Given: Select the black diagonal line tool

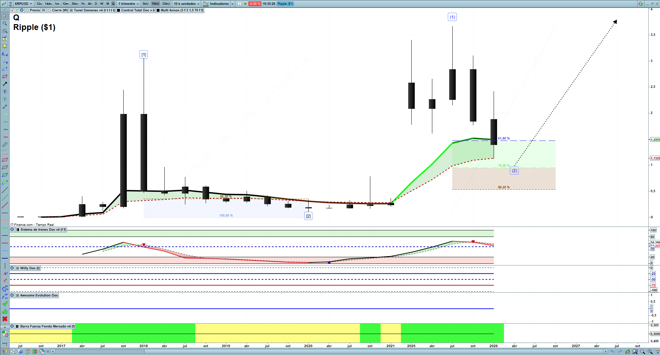Looking at the screenshot, I should [5, 190].
